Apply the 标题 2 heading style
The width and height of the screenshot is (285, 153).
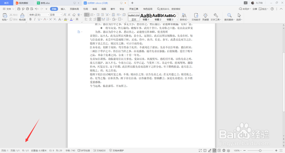pos(158,17)
